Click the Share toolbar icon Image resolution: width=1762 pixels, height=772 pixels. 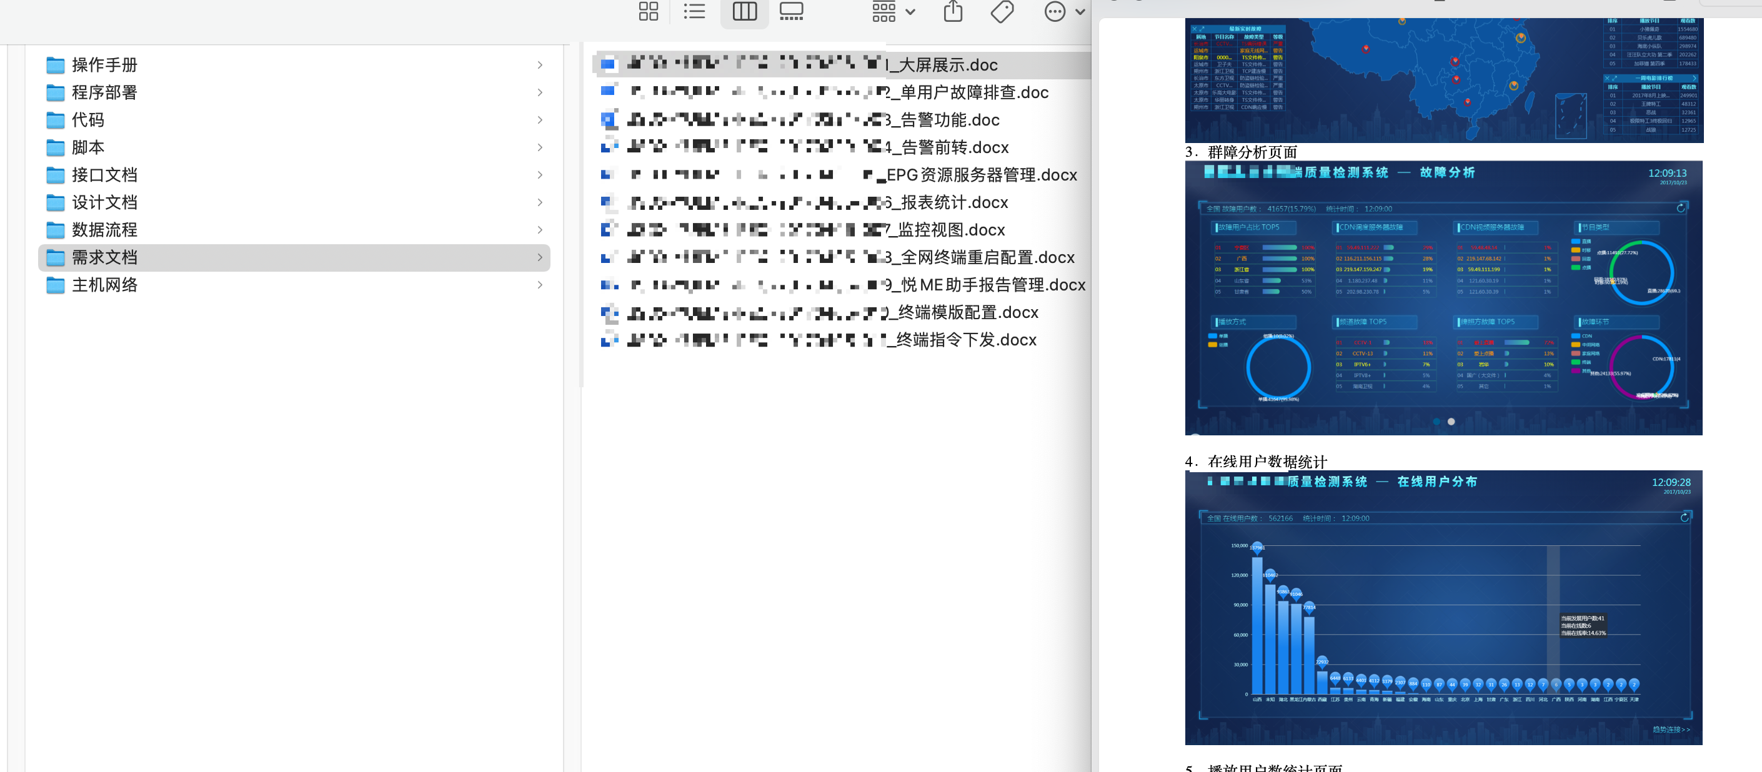tap(953, 12)
